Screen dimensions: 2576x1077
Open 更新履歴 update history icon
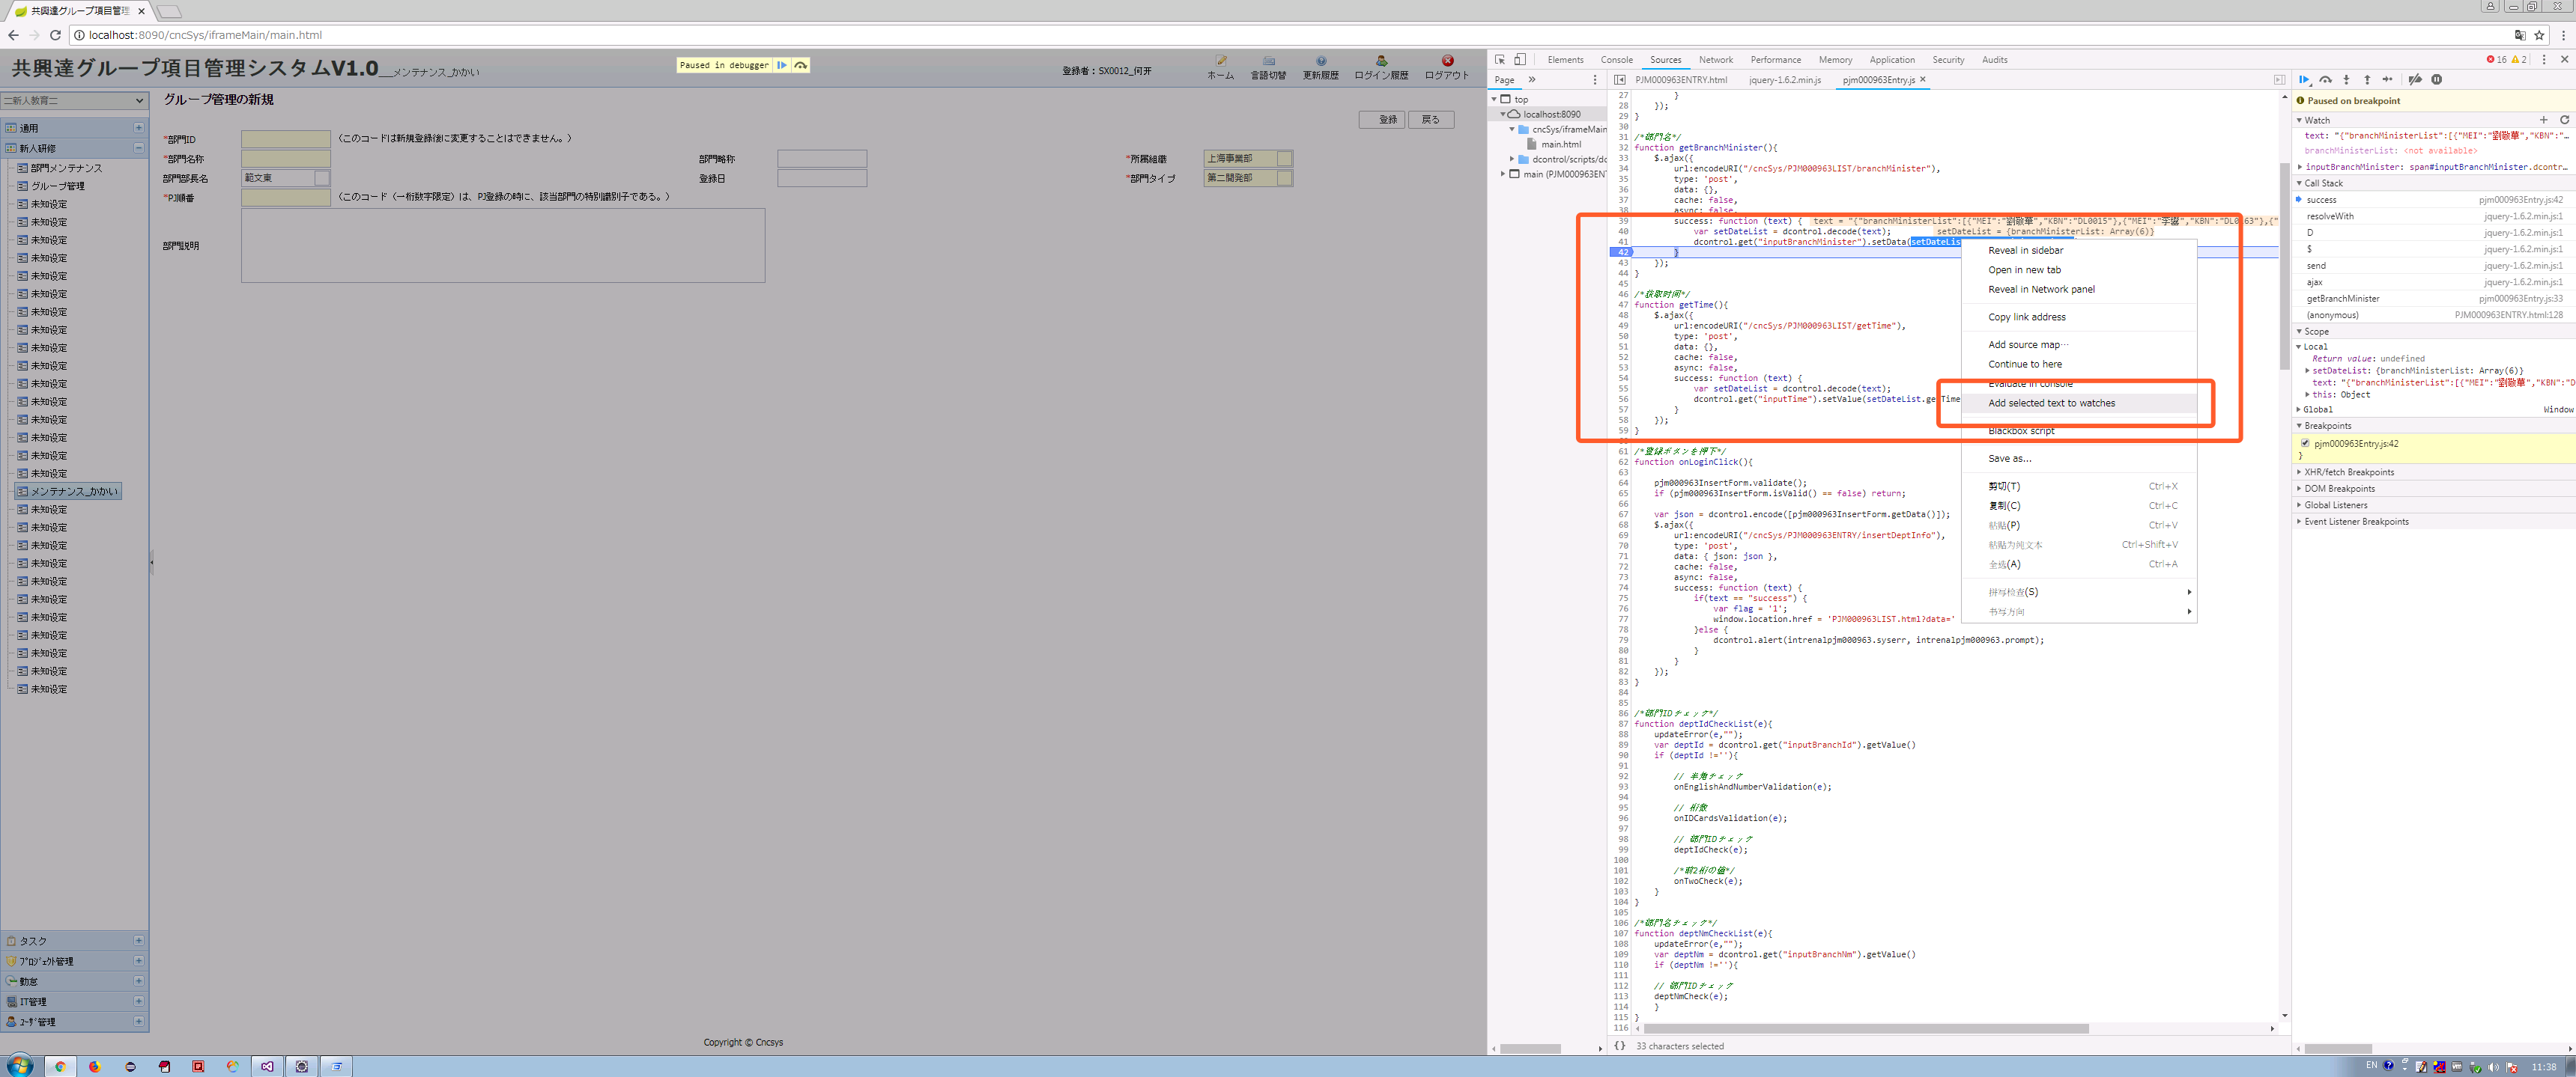pos(1320,68)
